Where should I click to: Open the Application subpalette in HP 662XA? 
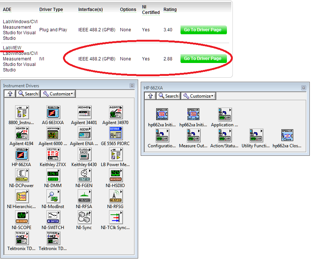tap(225, 114)
